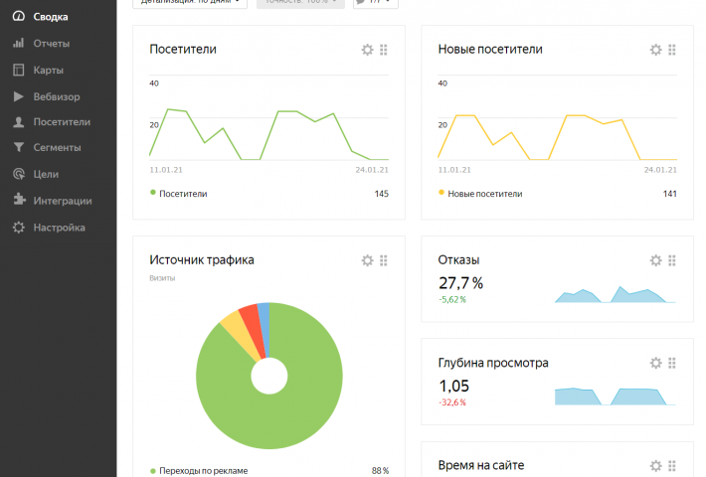Click the Новые посетители widget title
This screenshot has height=477, width=706.
tap(490, 49)
